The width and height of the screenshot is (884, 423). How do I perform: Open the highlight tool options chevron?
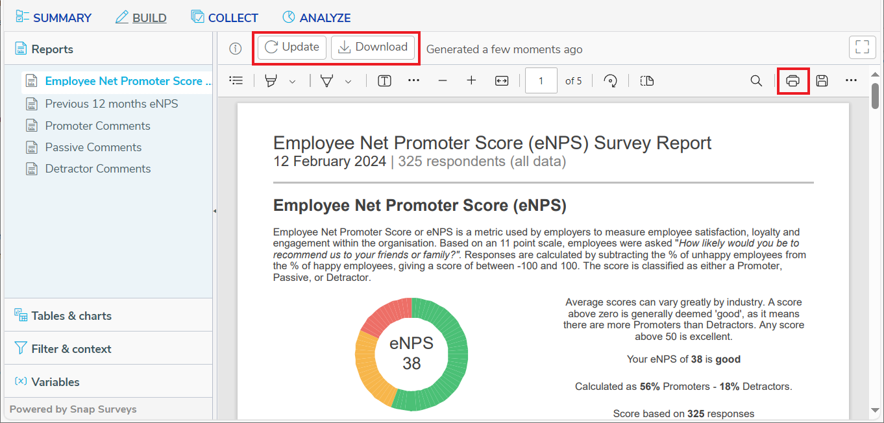tap(291, 80)
